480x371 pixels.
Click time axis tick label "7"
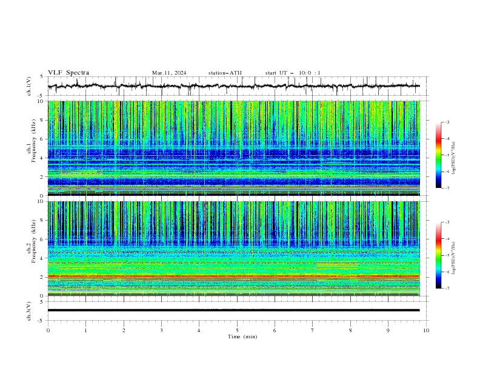(x=313, y=330)
